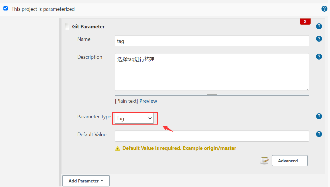Expand the Parameter Type dropdown
The width and height of the screenshot is (330, 187).
click(x=134, y=118)
